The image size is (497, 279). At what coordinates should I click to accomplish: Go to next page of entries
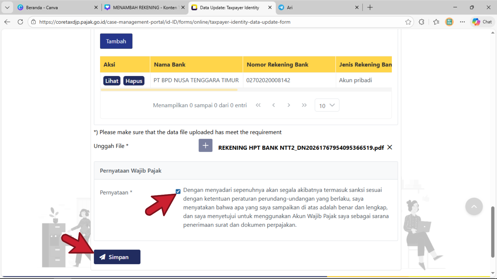point(289,105)
